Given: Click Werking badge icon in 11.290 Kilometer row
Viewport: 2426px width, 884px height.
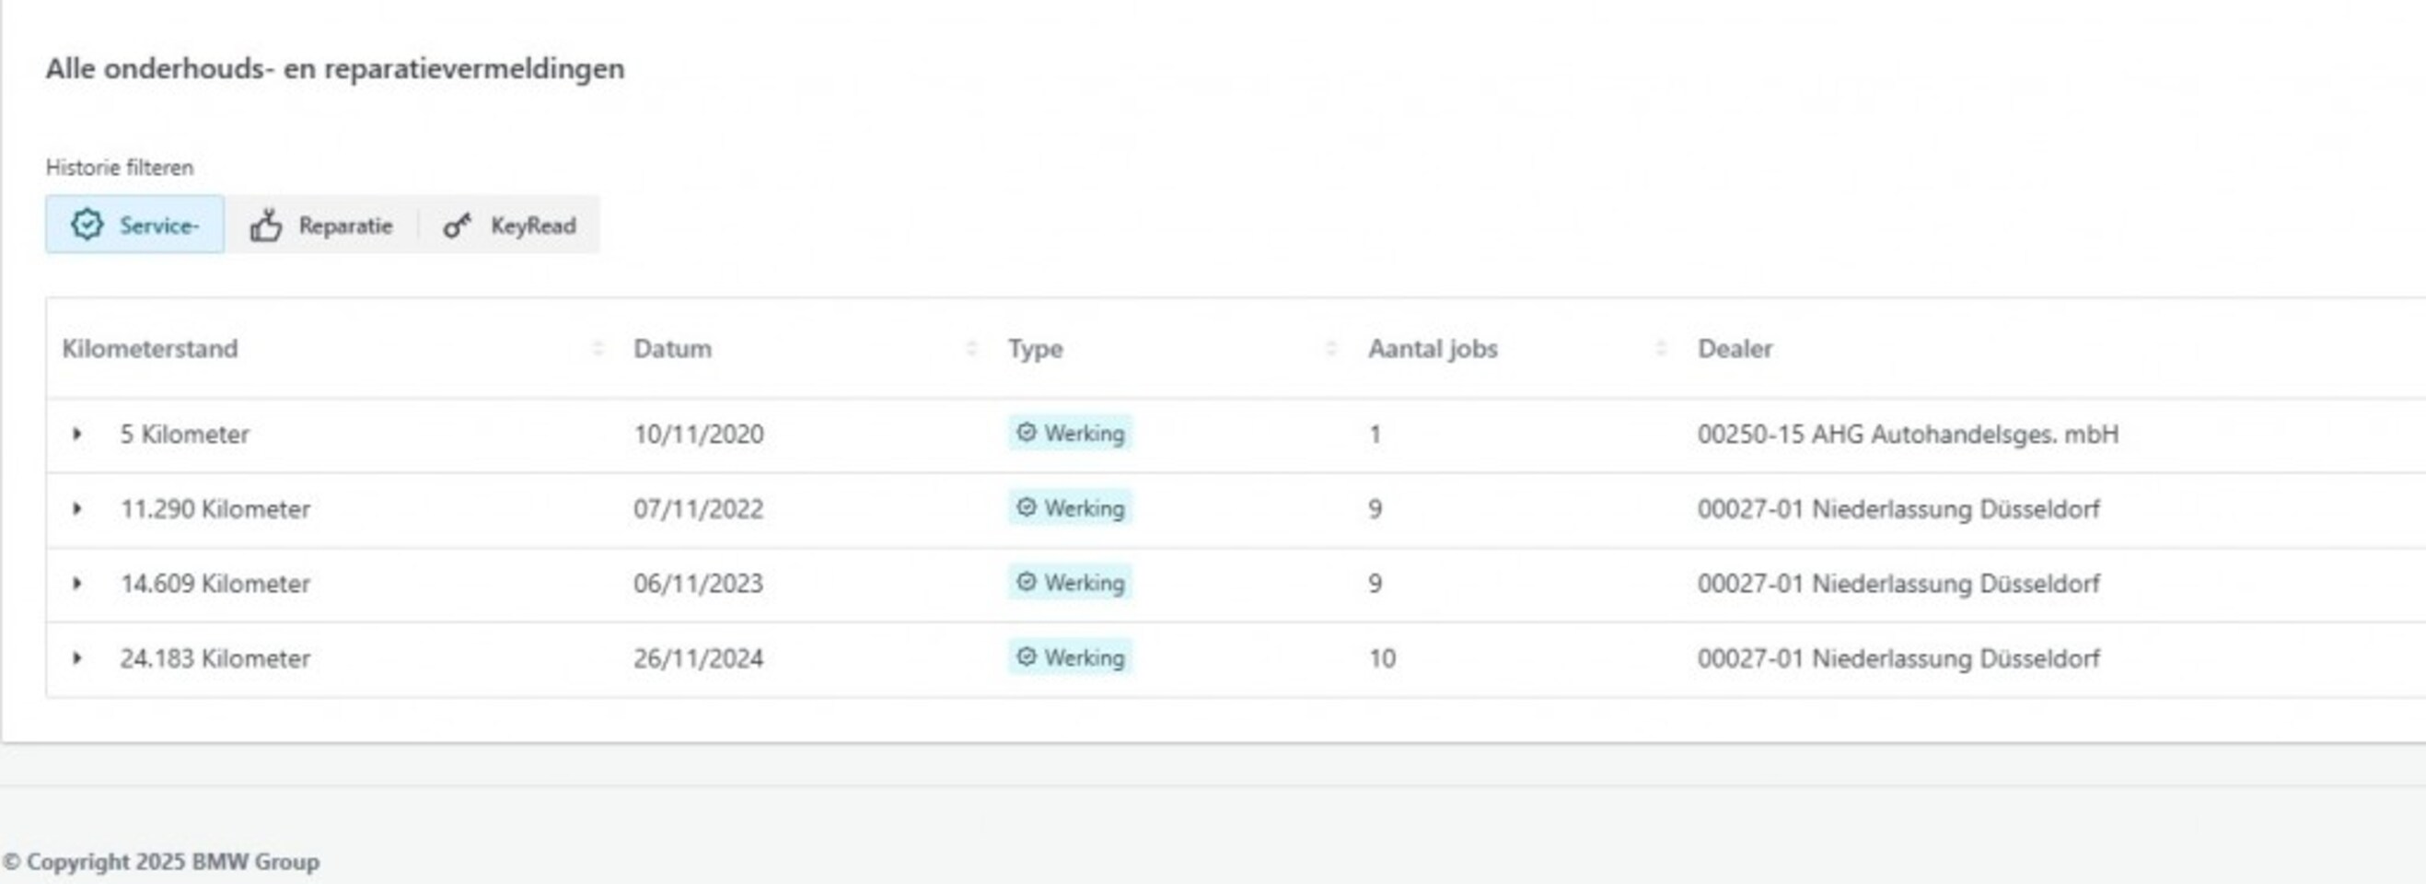Looking at the screenshot, I should (x=1027, y=507).
